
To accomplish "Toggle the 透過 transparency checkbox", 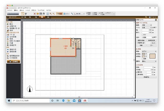I will point(143,59).
